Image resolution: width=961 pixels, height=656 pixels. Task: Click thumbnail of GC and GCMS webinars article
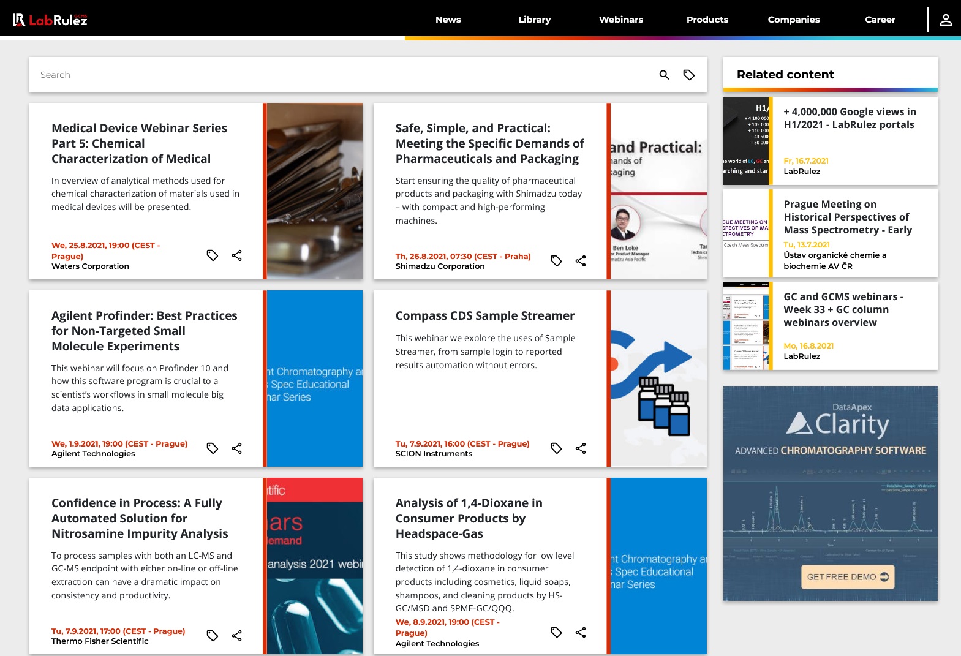click(746, 326)
